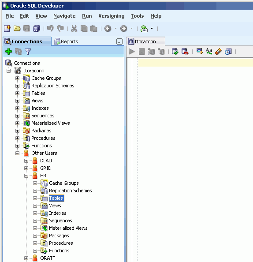
Task: Open the Run menu
Action: pyautogui.click(x=87, y=16)
